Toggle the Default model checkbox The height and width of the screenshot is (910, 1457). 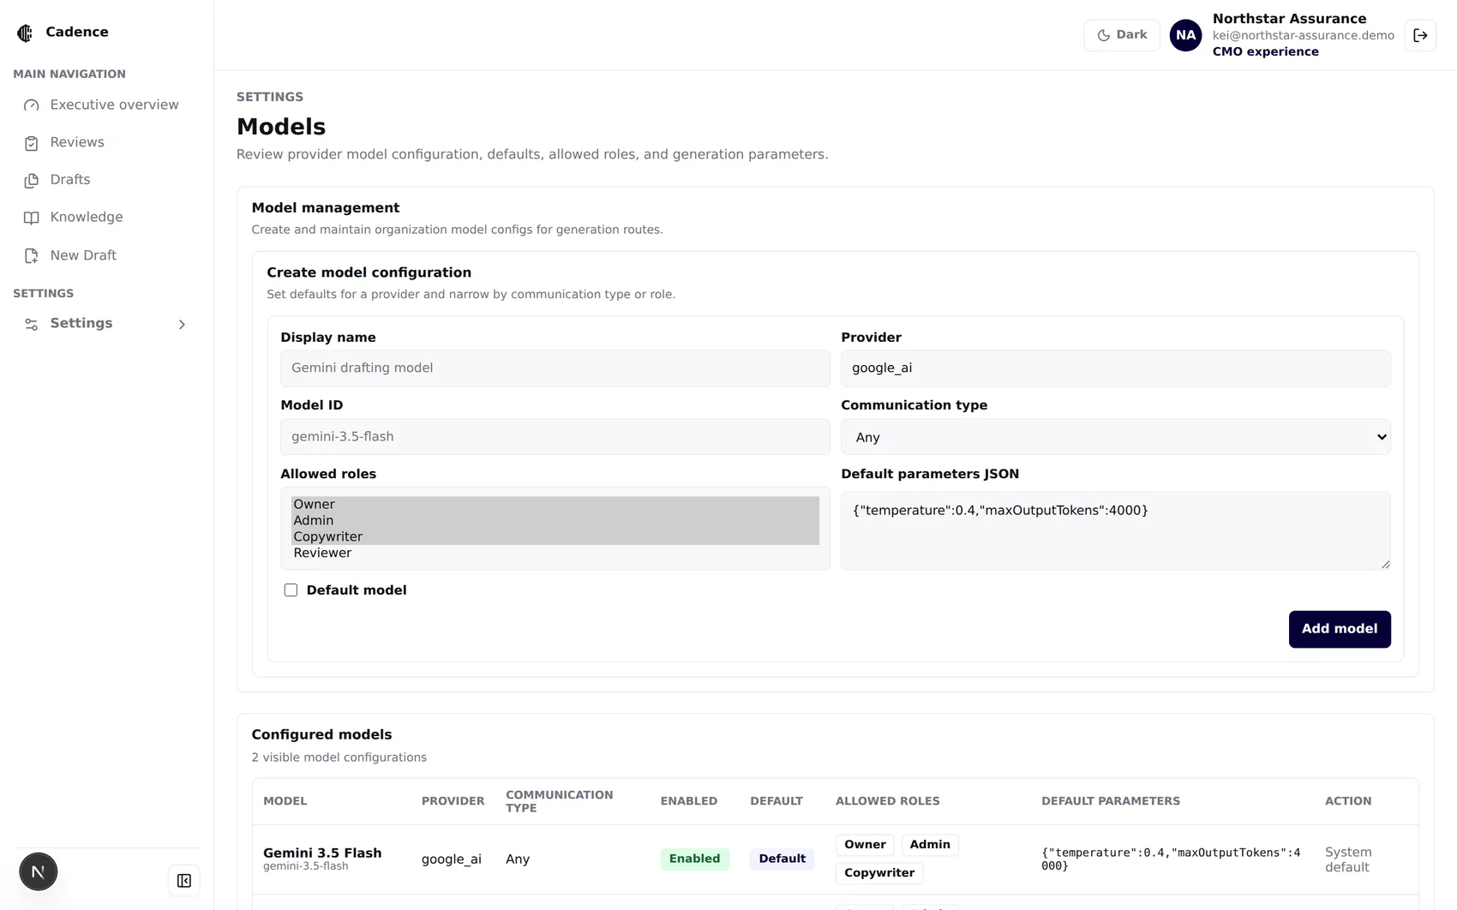tap(291, 590)
